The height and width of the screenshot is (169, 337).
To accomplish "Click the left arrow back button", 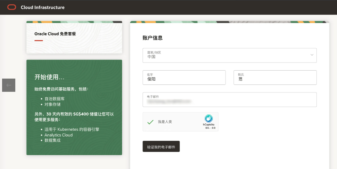I will tap(9, 85).
